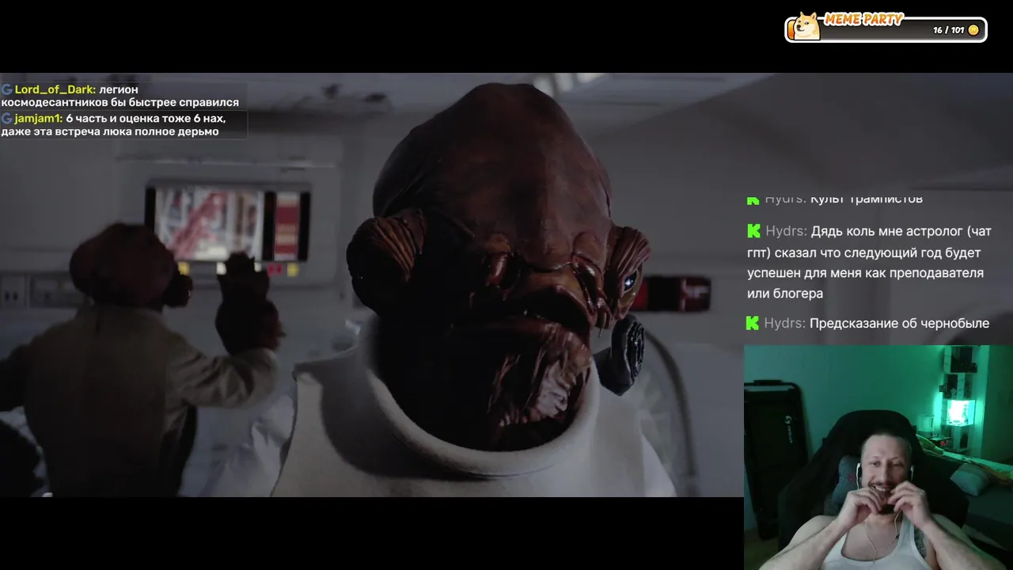1013x570 pixels.
Task: Click the 16 / 101 counter text
Action: point(948,30)
